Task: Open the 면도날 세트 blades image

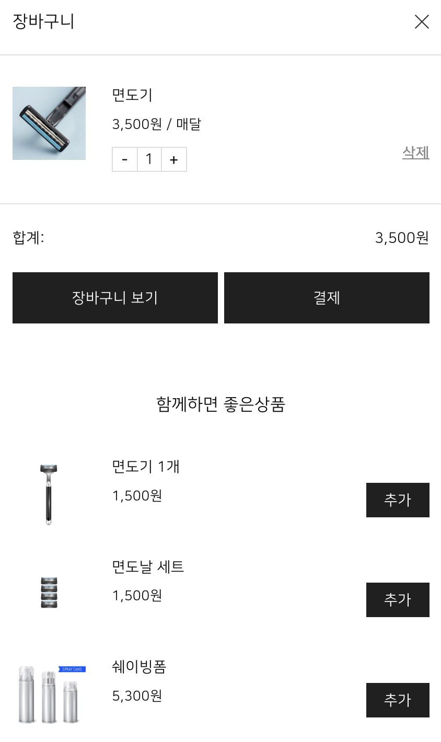Action: coord(49,593)
